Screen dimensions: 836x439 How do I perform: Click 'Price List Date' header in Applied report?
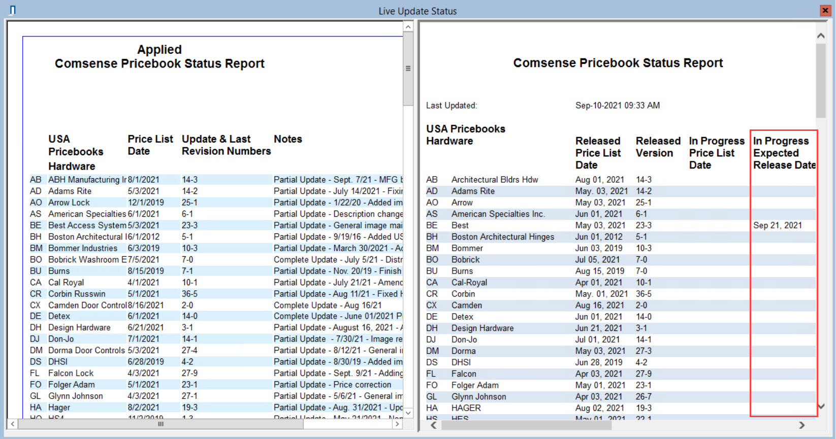tap(150, 145)
